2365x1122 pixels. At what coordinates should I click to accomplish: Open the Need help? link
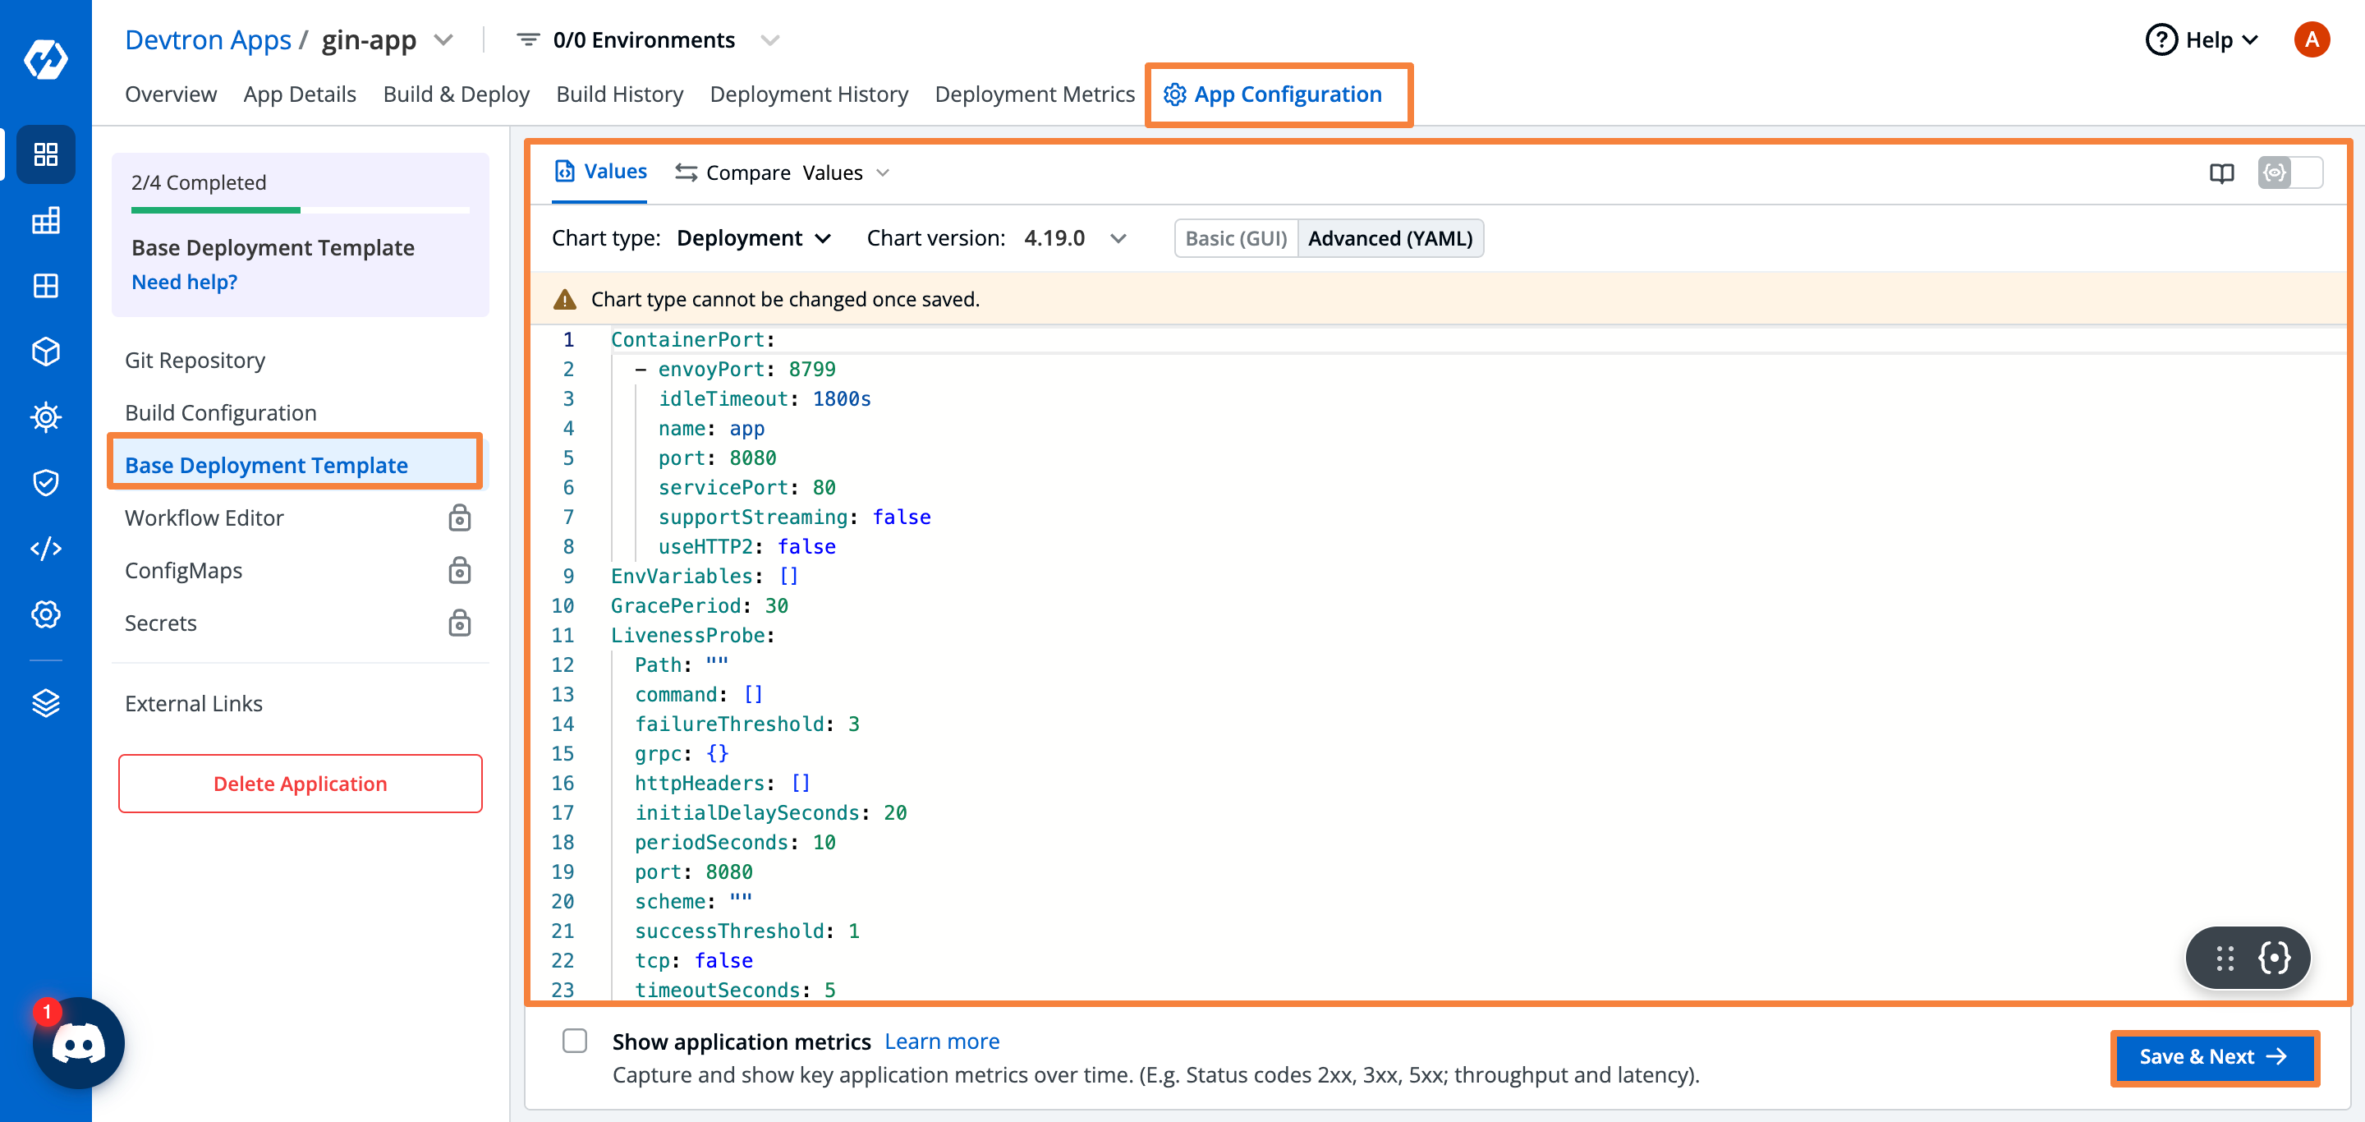(x=185, y=281)
